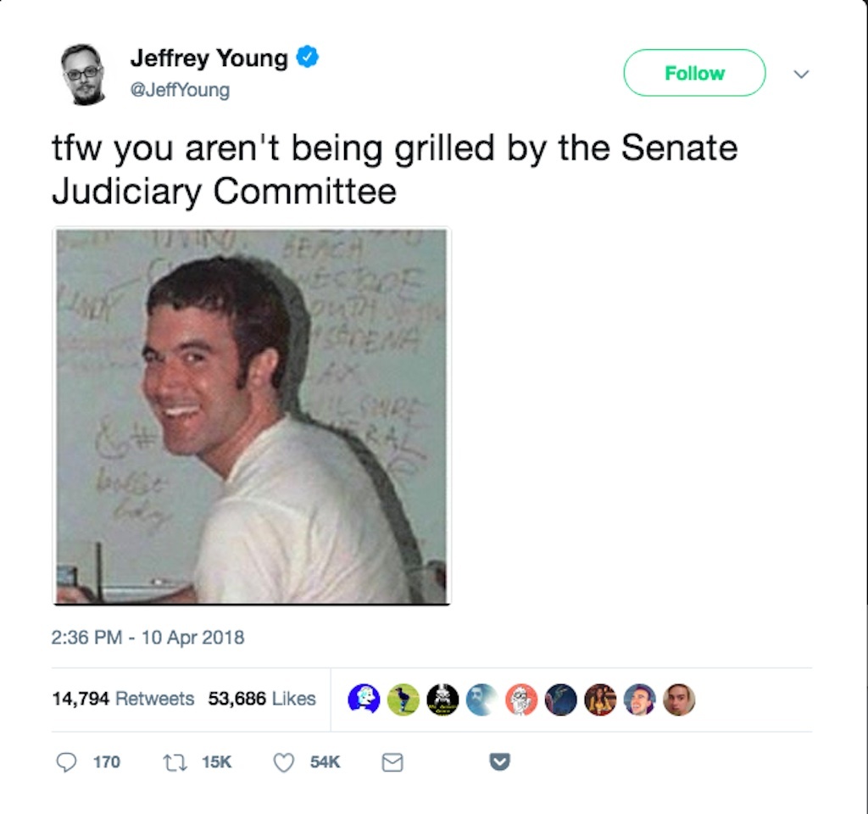Open the @JeffYoung handle link
The image size is (868, 814).
180,90
